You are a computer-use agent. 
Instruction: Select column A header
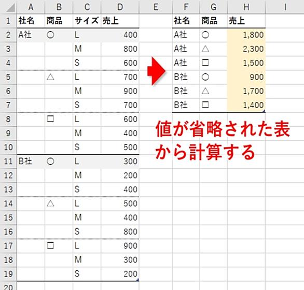(x=31, y=7)
